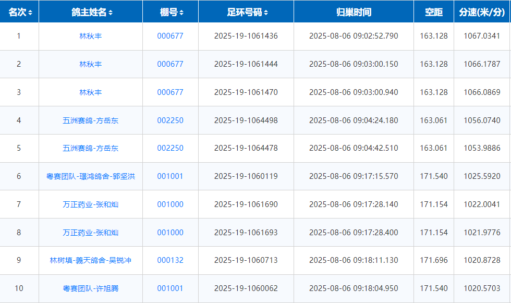The width and height of the screenshot is (511, 303).
Task: Click the 分速(米/分) column header
Action: point(482,12)
